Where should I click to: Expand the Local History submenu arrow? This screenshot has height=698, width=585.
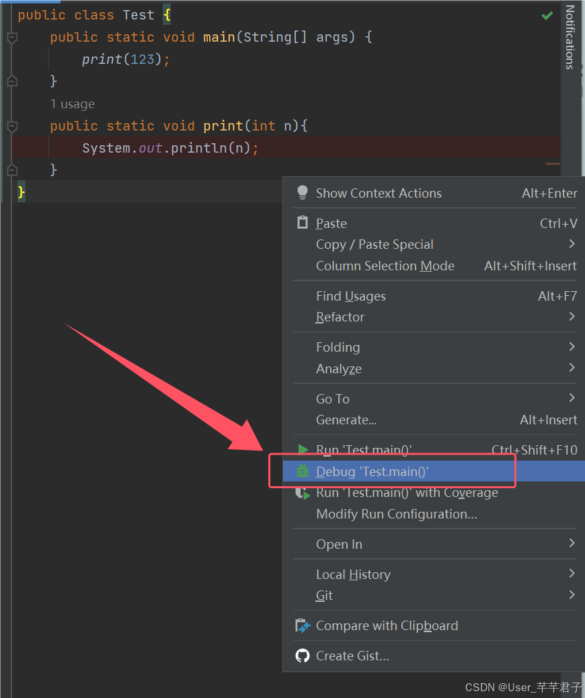point(572,574)
